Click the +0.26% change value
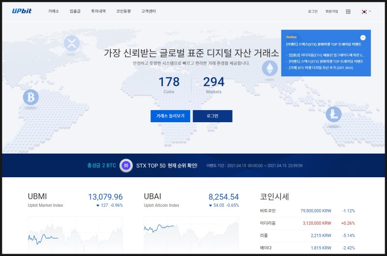387x256 pixels. 348,223
